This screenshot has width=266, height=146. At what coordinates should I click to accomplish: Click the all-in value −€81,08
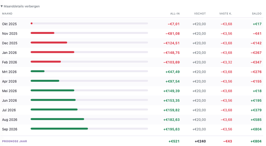pyautogui.click(x=173, y=34)
